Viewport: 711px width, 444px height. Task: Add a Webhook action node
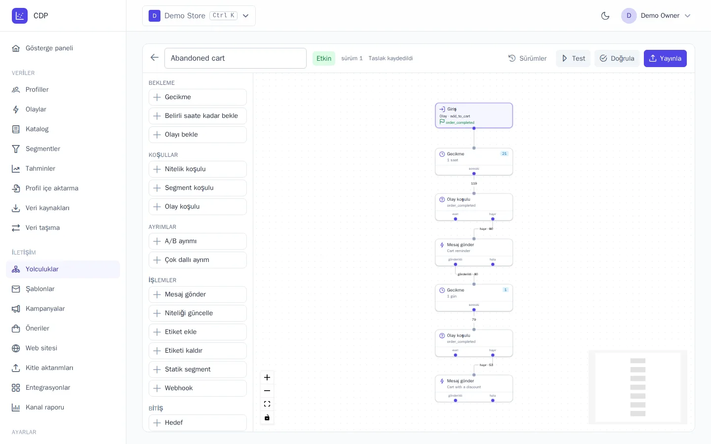[x=197, y=388]
